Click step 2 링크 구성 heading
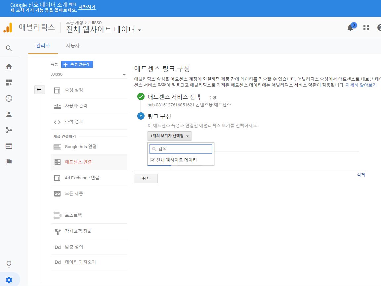381x286 pixels. pos(159,116)
